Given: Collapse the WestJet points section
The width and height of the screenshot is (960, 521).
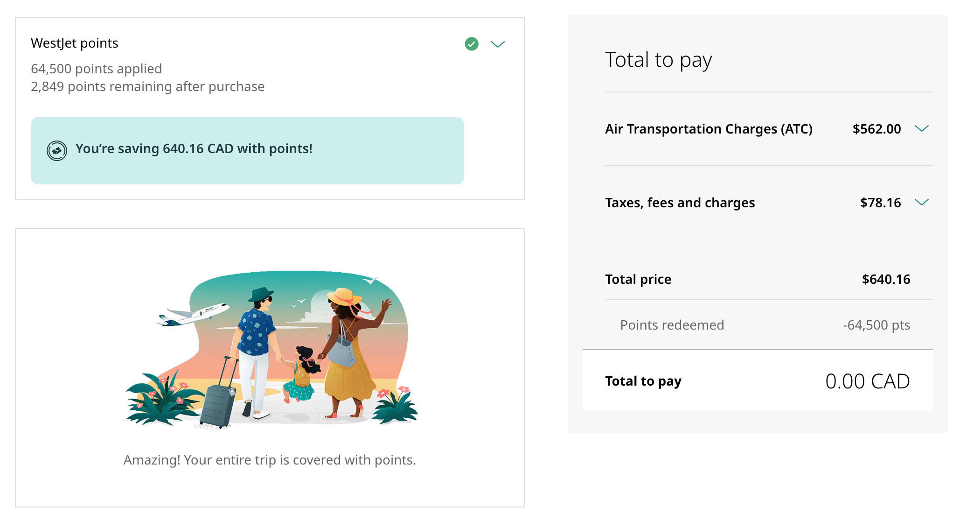Looking at the screenshot, I should pyautogui.click(x=498, y=44).
